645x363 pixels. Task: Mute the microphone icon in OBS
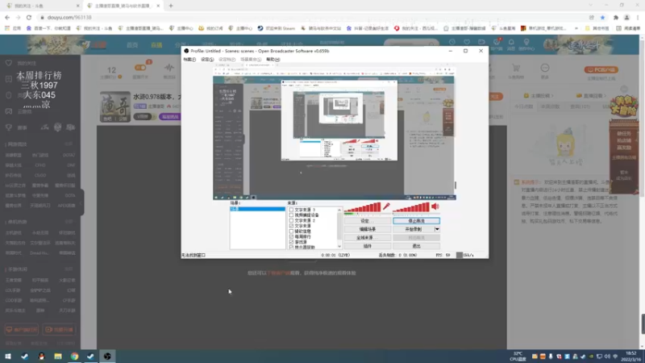pyautogui.click(x=386, y=207)
